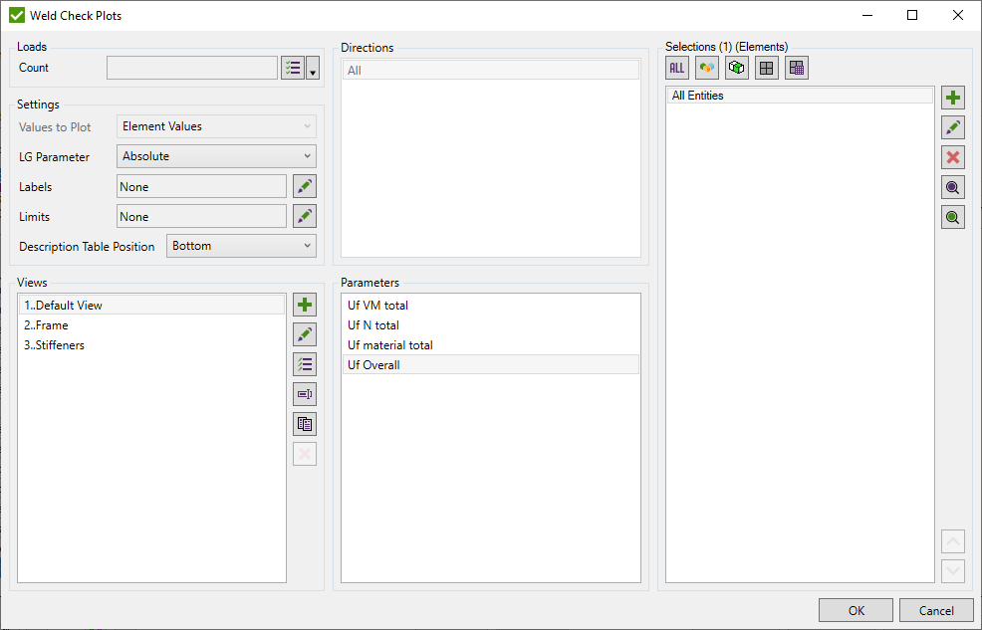982x630 pixels.
Task: Edit the selection using the pencil icon
Action: [x=953, y=126]
